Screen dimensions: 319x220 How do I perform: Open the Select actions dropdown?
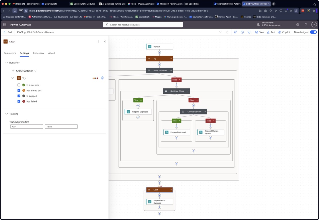[x=24, y=71]
